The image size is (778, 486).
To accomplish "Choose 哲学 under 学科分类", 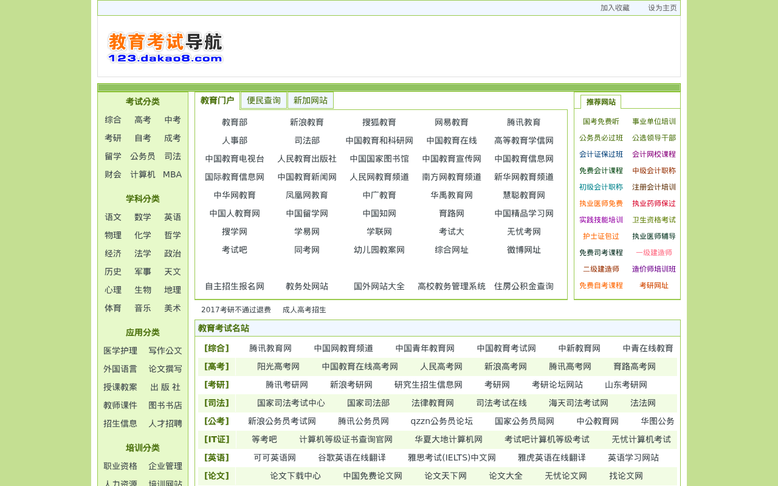I will [x=173, y=236].
